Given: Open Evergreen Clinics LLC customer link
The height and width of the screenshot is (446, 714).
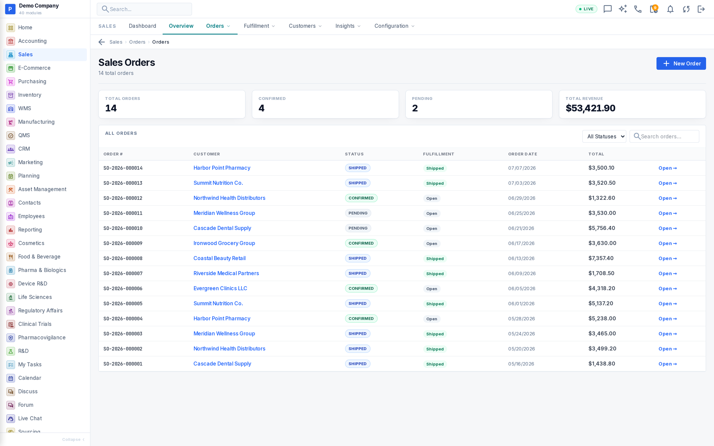Looking at the screenshot, I should click(220, 289).
